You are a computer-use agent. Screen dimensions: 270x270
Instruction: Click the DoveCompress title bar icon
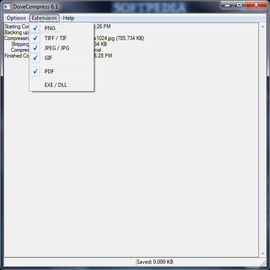pos(7,7)
